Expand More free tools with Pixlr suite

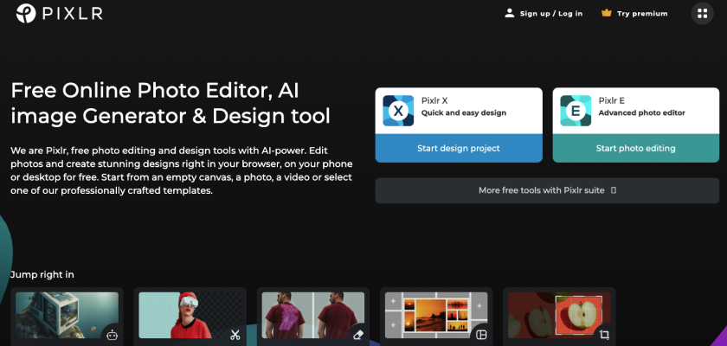point(547,190)
